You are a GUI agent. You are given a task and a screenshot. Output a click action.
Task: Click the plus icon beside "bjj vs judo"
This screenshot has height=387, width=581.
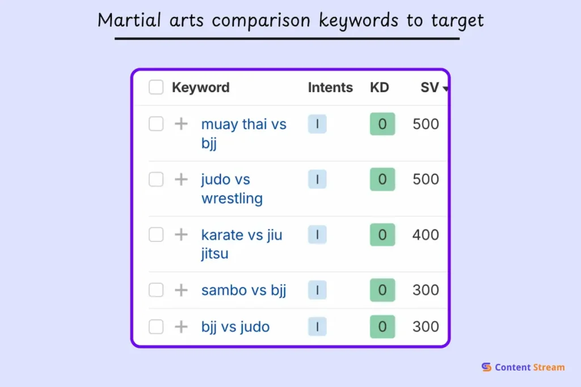(x=180, y=326)
